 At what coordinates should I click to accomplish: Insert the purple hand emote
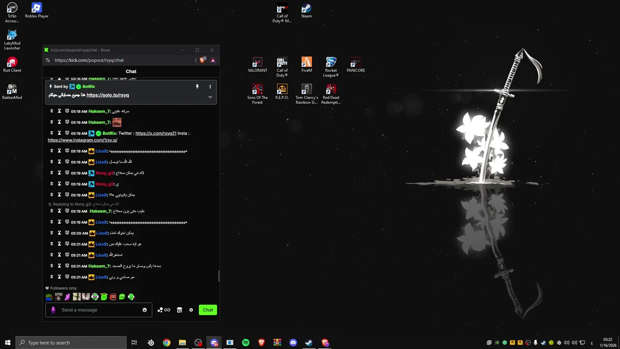pyautogui.click(x=67, y=297)
